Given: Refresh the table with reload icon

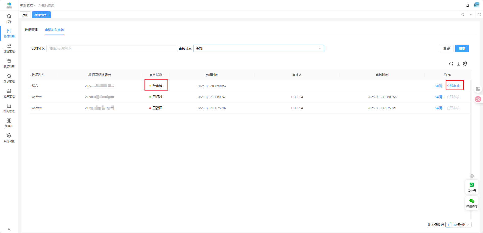Looking at the screenshot, I should [451, 64].
